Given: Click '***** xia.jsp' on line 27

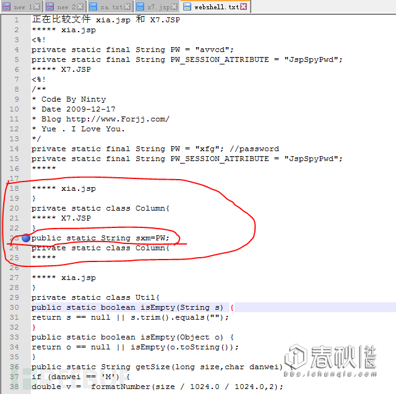Looking at the screenshot, I should click(64, 278).
